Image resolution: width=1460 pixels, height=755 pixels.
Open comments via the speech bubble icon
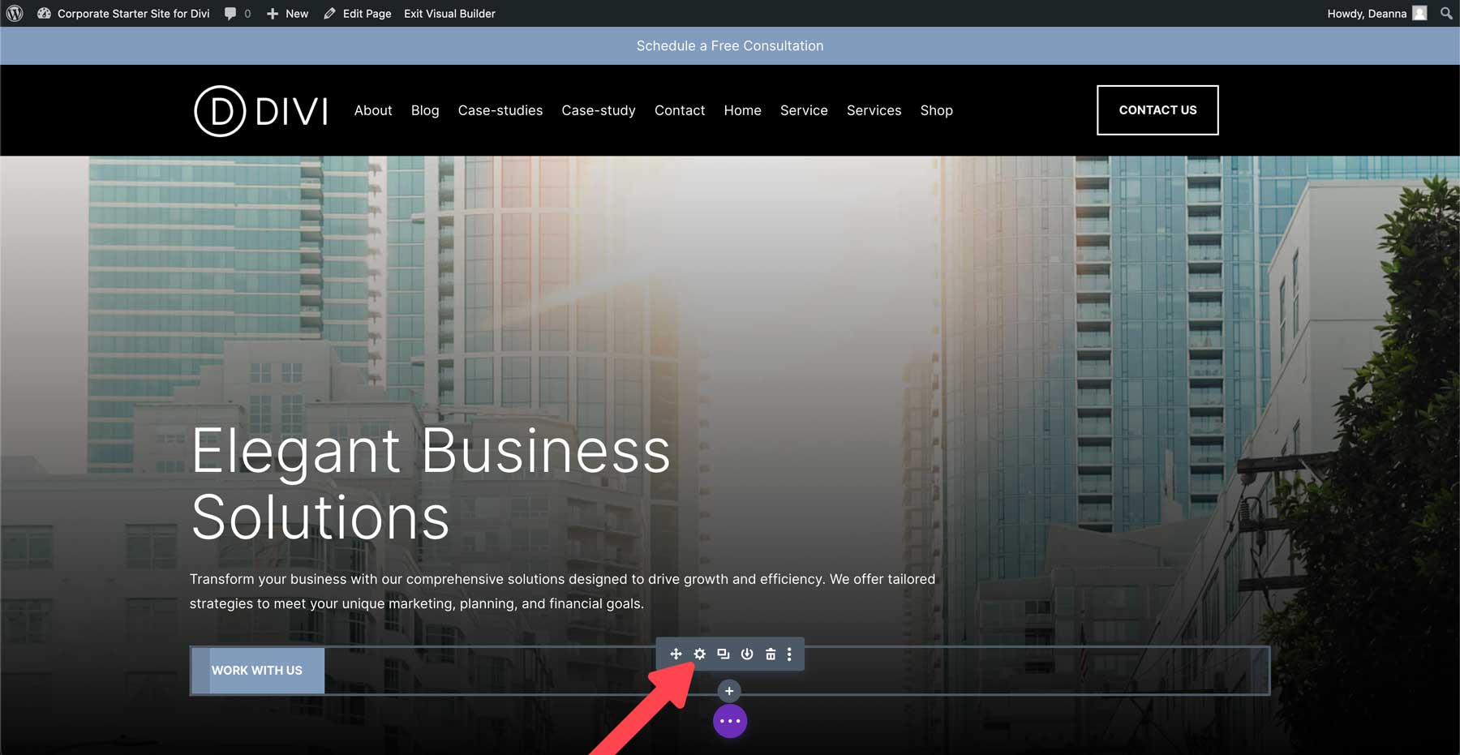pyautogui.click(x=233, y=13)
